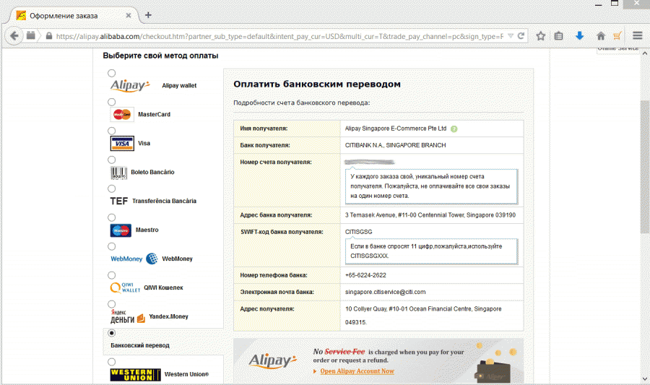Click the CITISGSG SWIFT code value
The image size is (650, 385).
coord(358,232)
